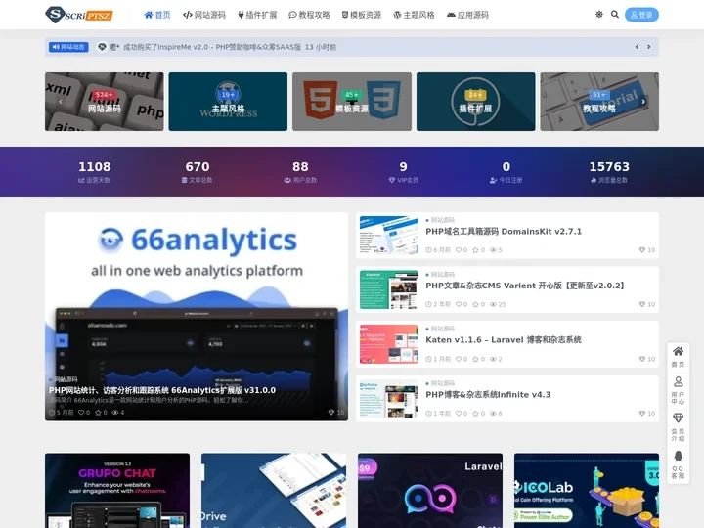Slide category carousel left arrow
The width and height of the screenshot is (704, 528).
(61, 102)
